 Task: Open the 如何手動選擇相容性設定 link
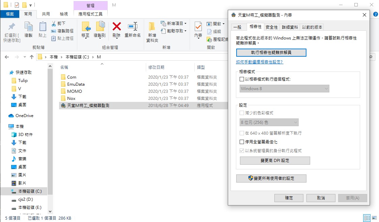(260, 62)
